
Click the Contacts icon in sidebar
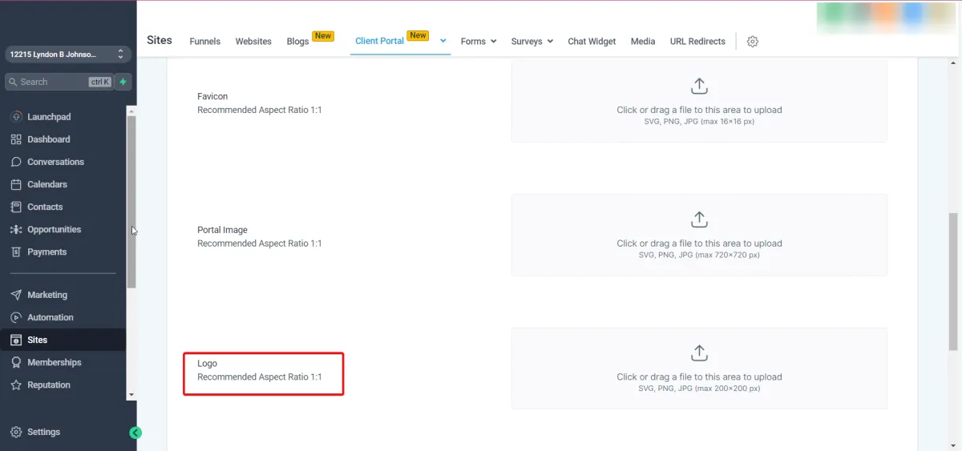click(16, 207)
